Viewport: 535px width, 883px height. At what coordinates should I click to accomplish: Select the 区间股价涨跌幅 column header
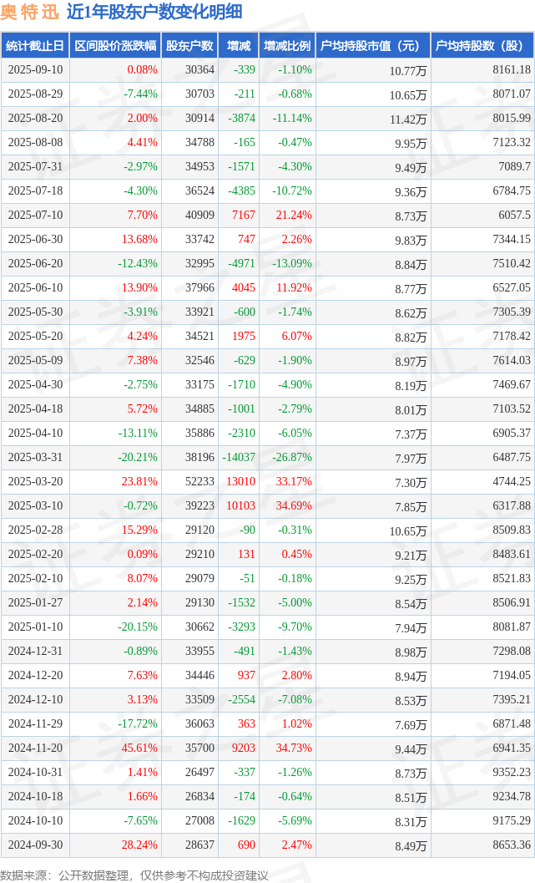(x=114, y=46)
